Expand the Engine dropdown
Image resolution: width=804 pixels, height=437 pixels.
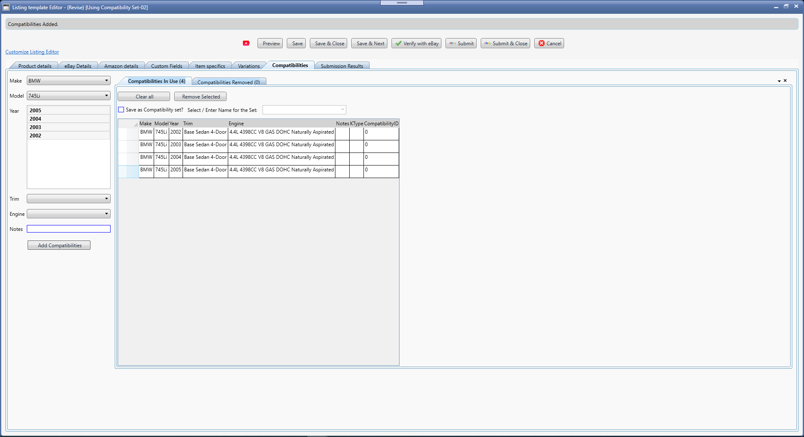tap(69, 214)
